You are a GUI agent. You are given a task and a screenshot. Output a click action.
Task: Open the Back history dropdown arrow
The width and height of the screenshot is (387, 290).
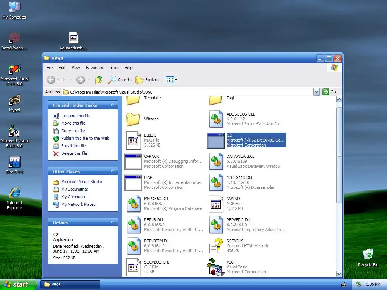click(70, 80)
